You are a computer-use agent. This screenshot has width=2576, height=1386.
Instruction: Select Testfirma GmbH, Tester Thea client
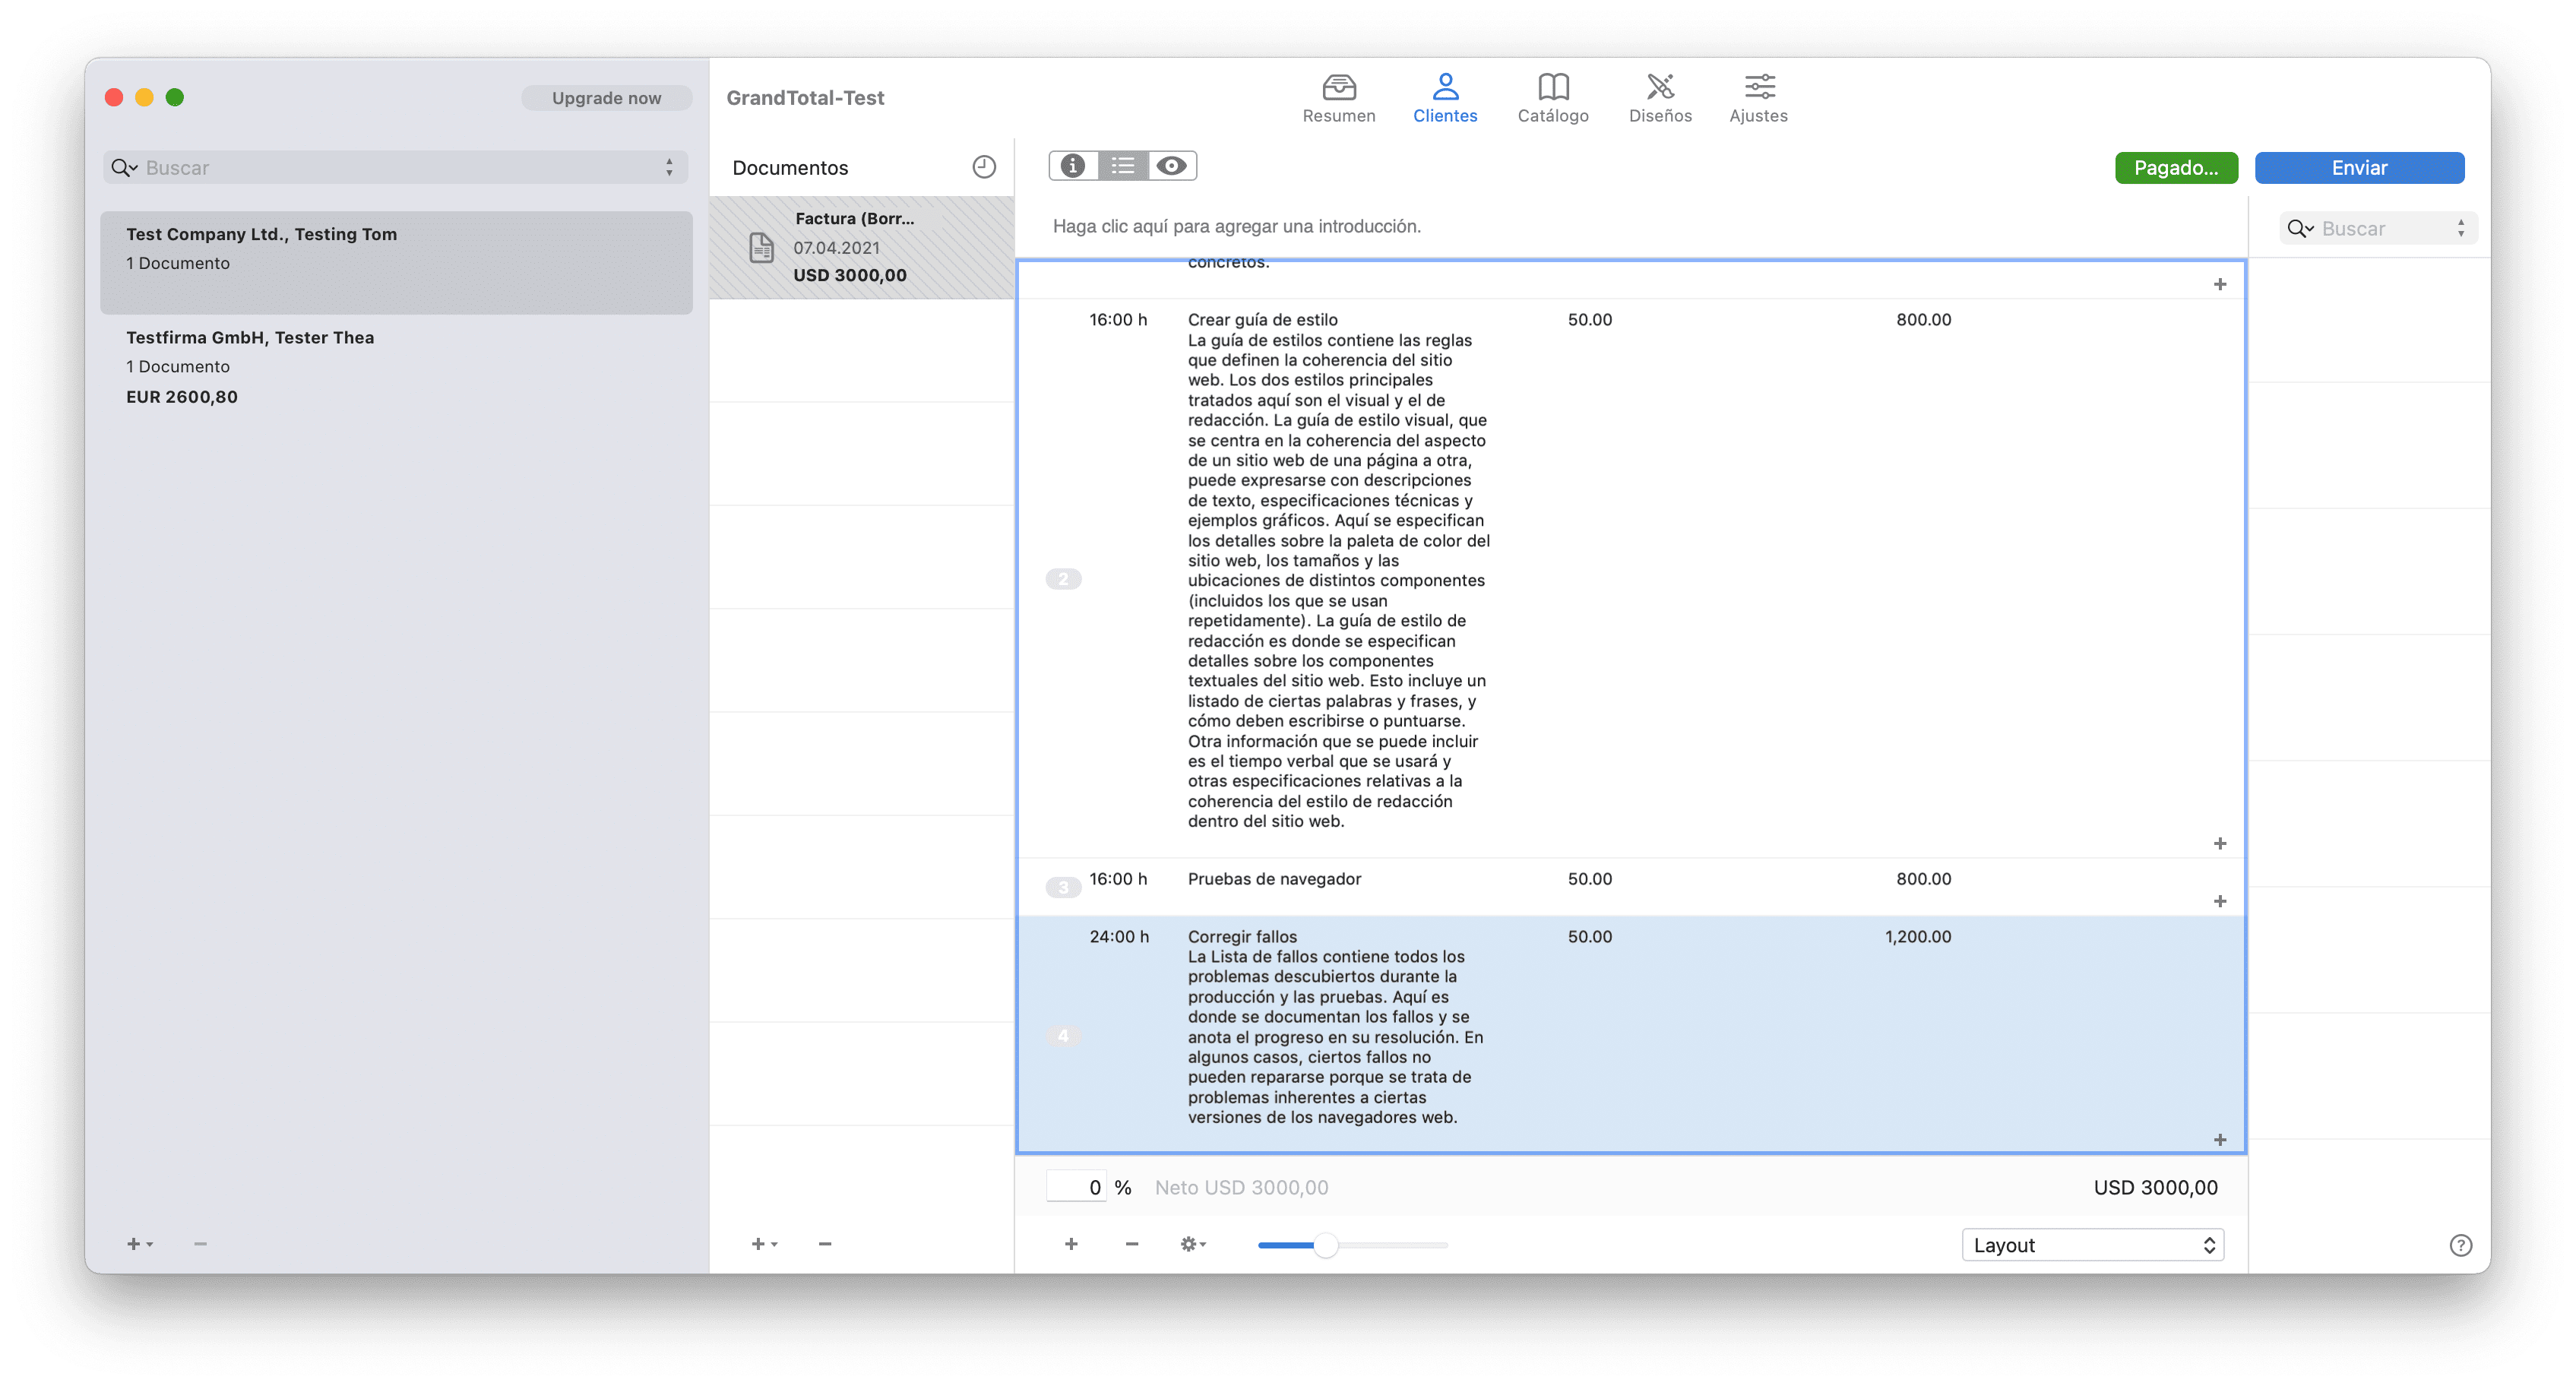(396, 366)
